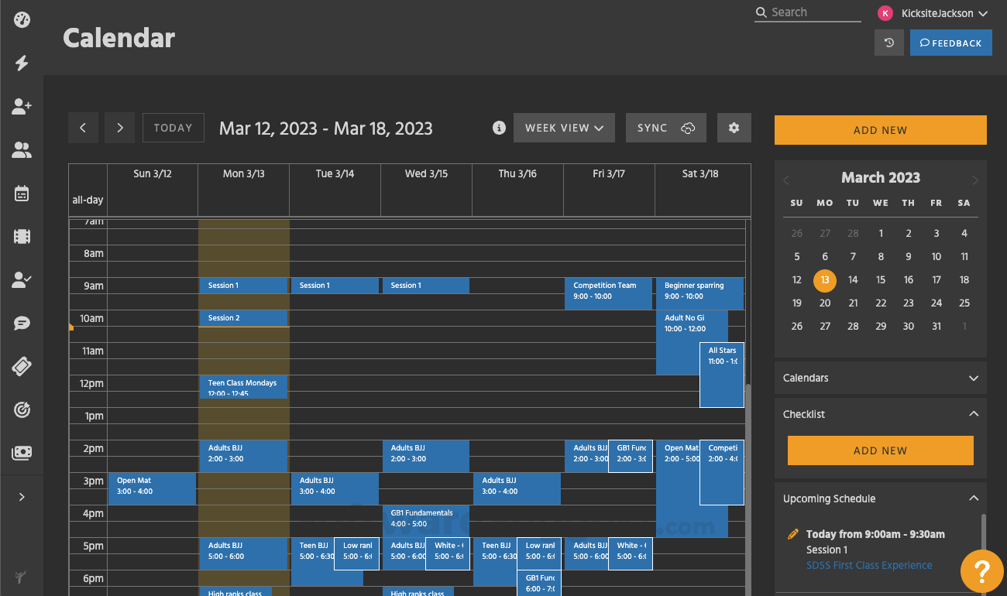Image resolution: width=1007 pixels, height=596 pixels.
Task: Open the Calendar icon in the sidebar
Action: click(x=19, y=194)
